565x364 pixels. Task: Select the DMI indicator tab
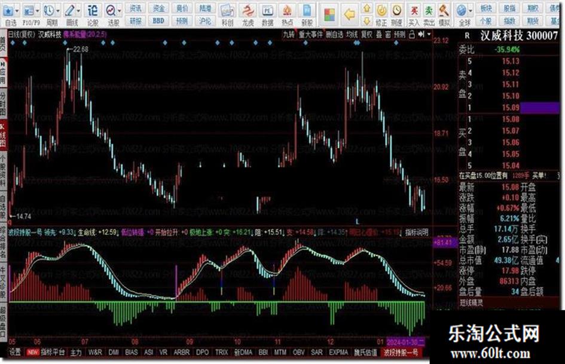pos(114,352)
